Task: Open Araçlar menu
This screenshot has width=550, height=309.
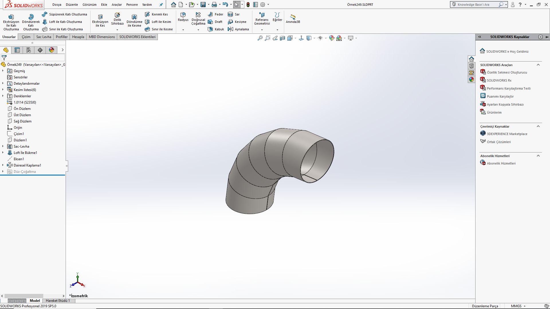Action: (117, 5)
